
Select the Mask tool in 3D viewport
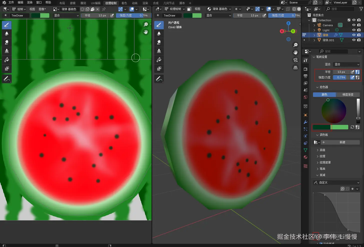tap(159, 68)
